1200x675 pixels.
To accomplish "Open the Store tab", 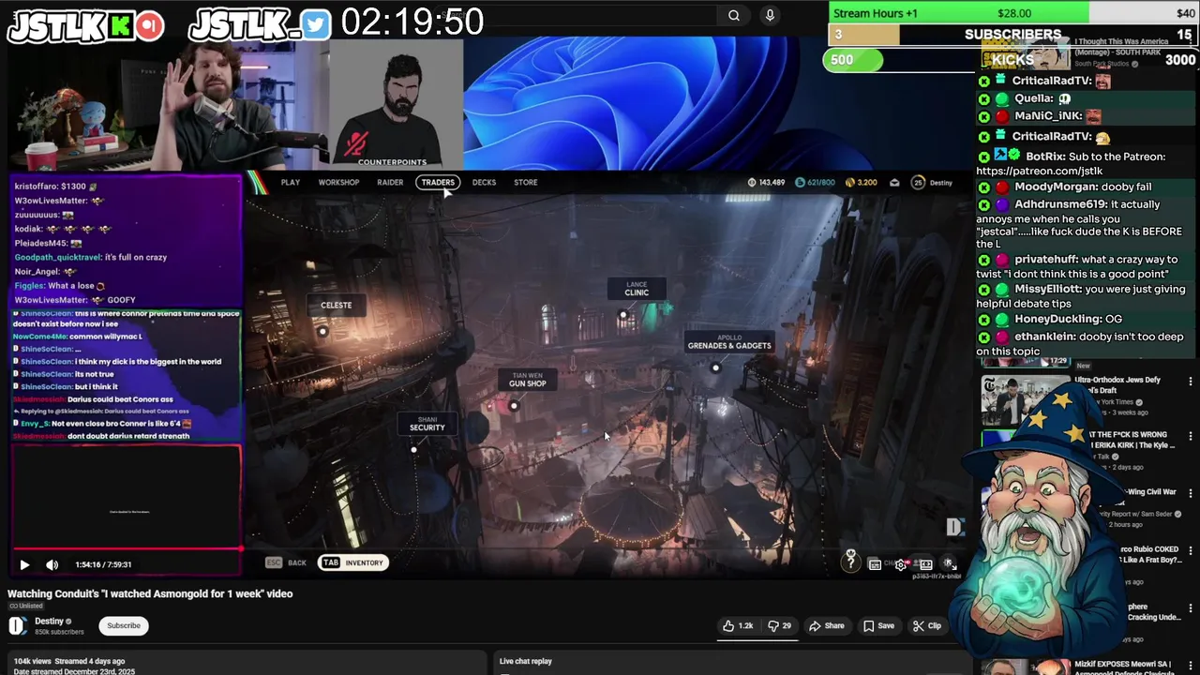I will tap(525, 182).
